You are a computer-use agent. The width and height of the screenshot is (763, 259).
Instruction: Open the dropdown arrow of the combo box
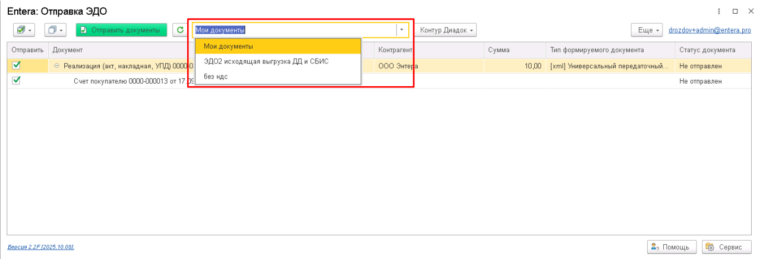(x=403, y=30)
